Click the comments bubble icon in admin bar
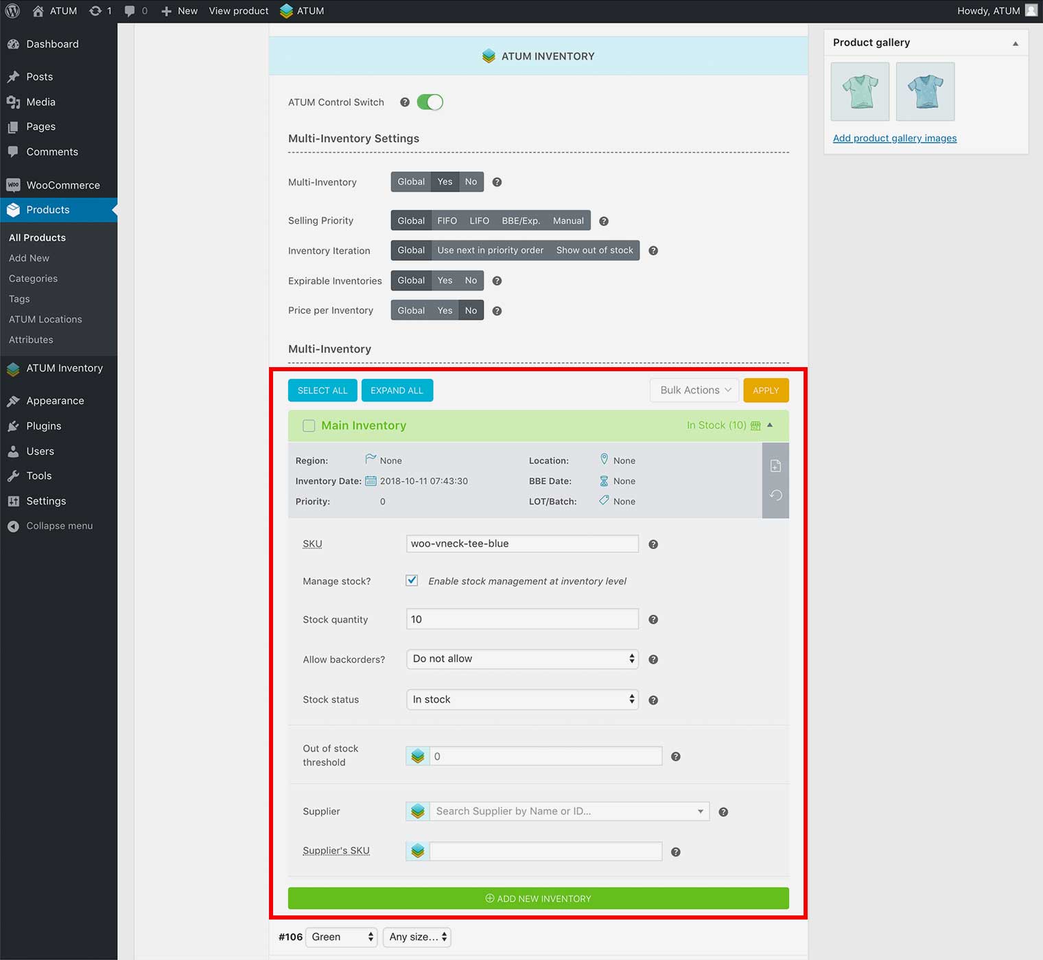The width and height of the screenshot is (1043, 960). 130,11
